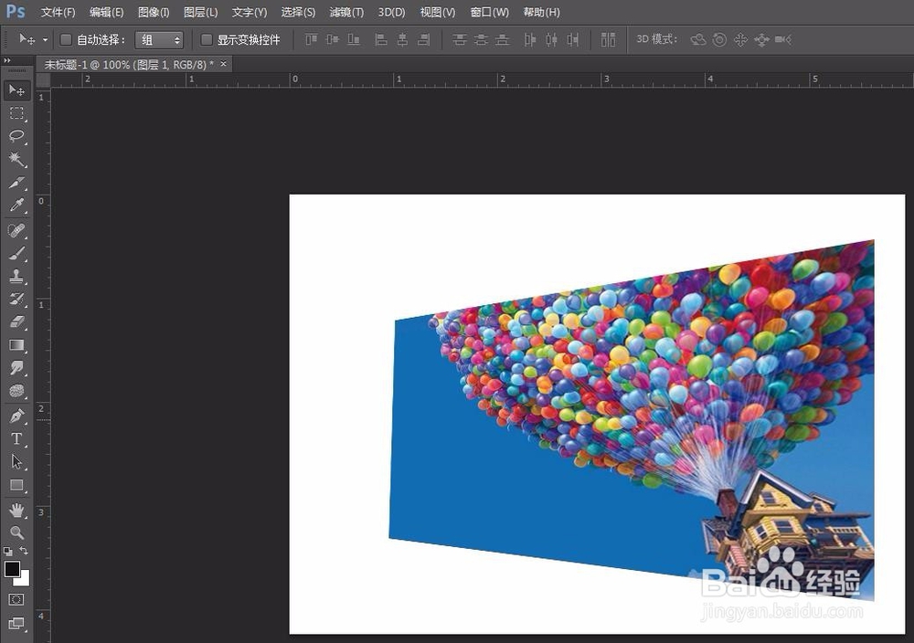This screenshot has width=914, height=643.
Task: Select the Lasso tool
Action: point(16,136)
